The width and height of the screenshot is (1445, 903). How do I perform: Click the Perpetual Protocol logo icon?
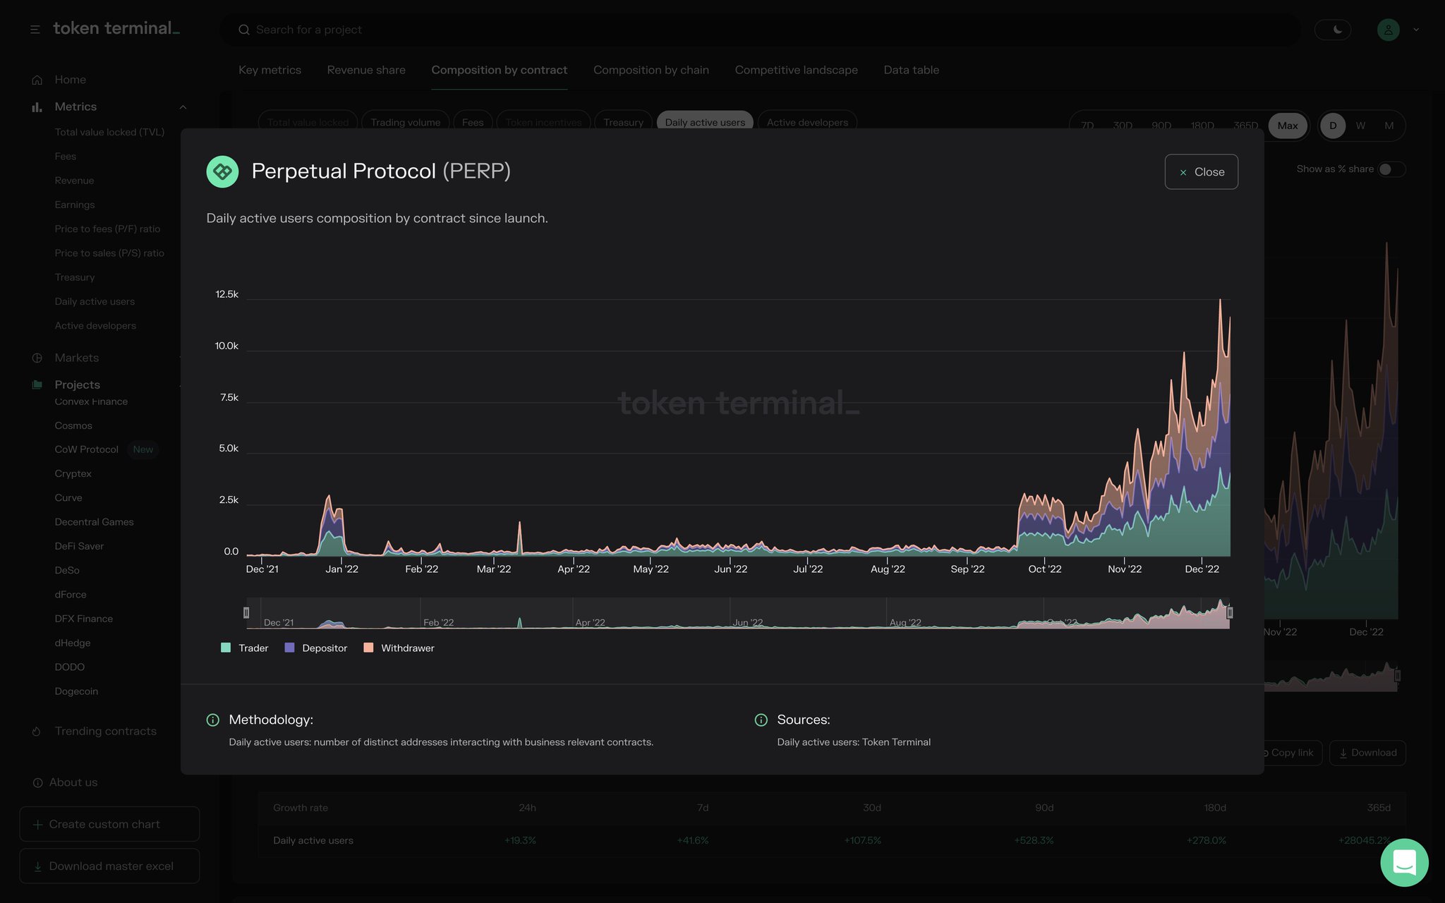click(222, 171)
